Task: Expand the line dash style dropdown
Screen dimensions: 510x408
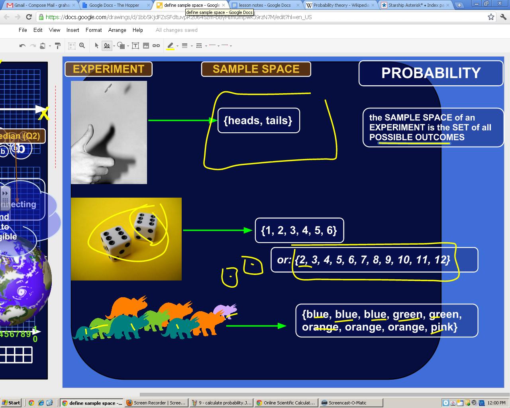Action: 206,46
